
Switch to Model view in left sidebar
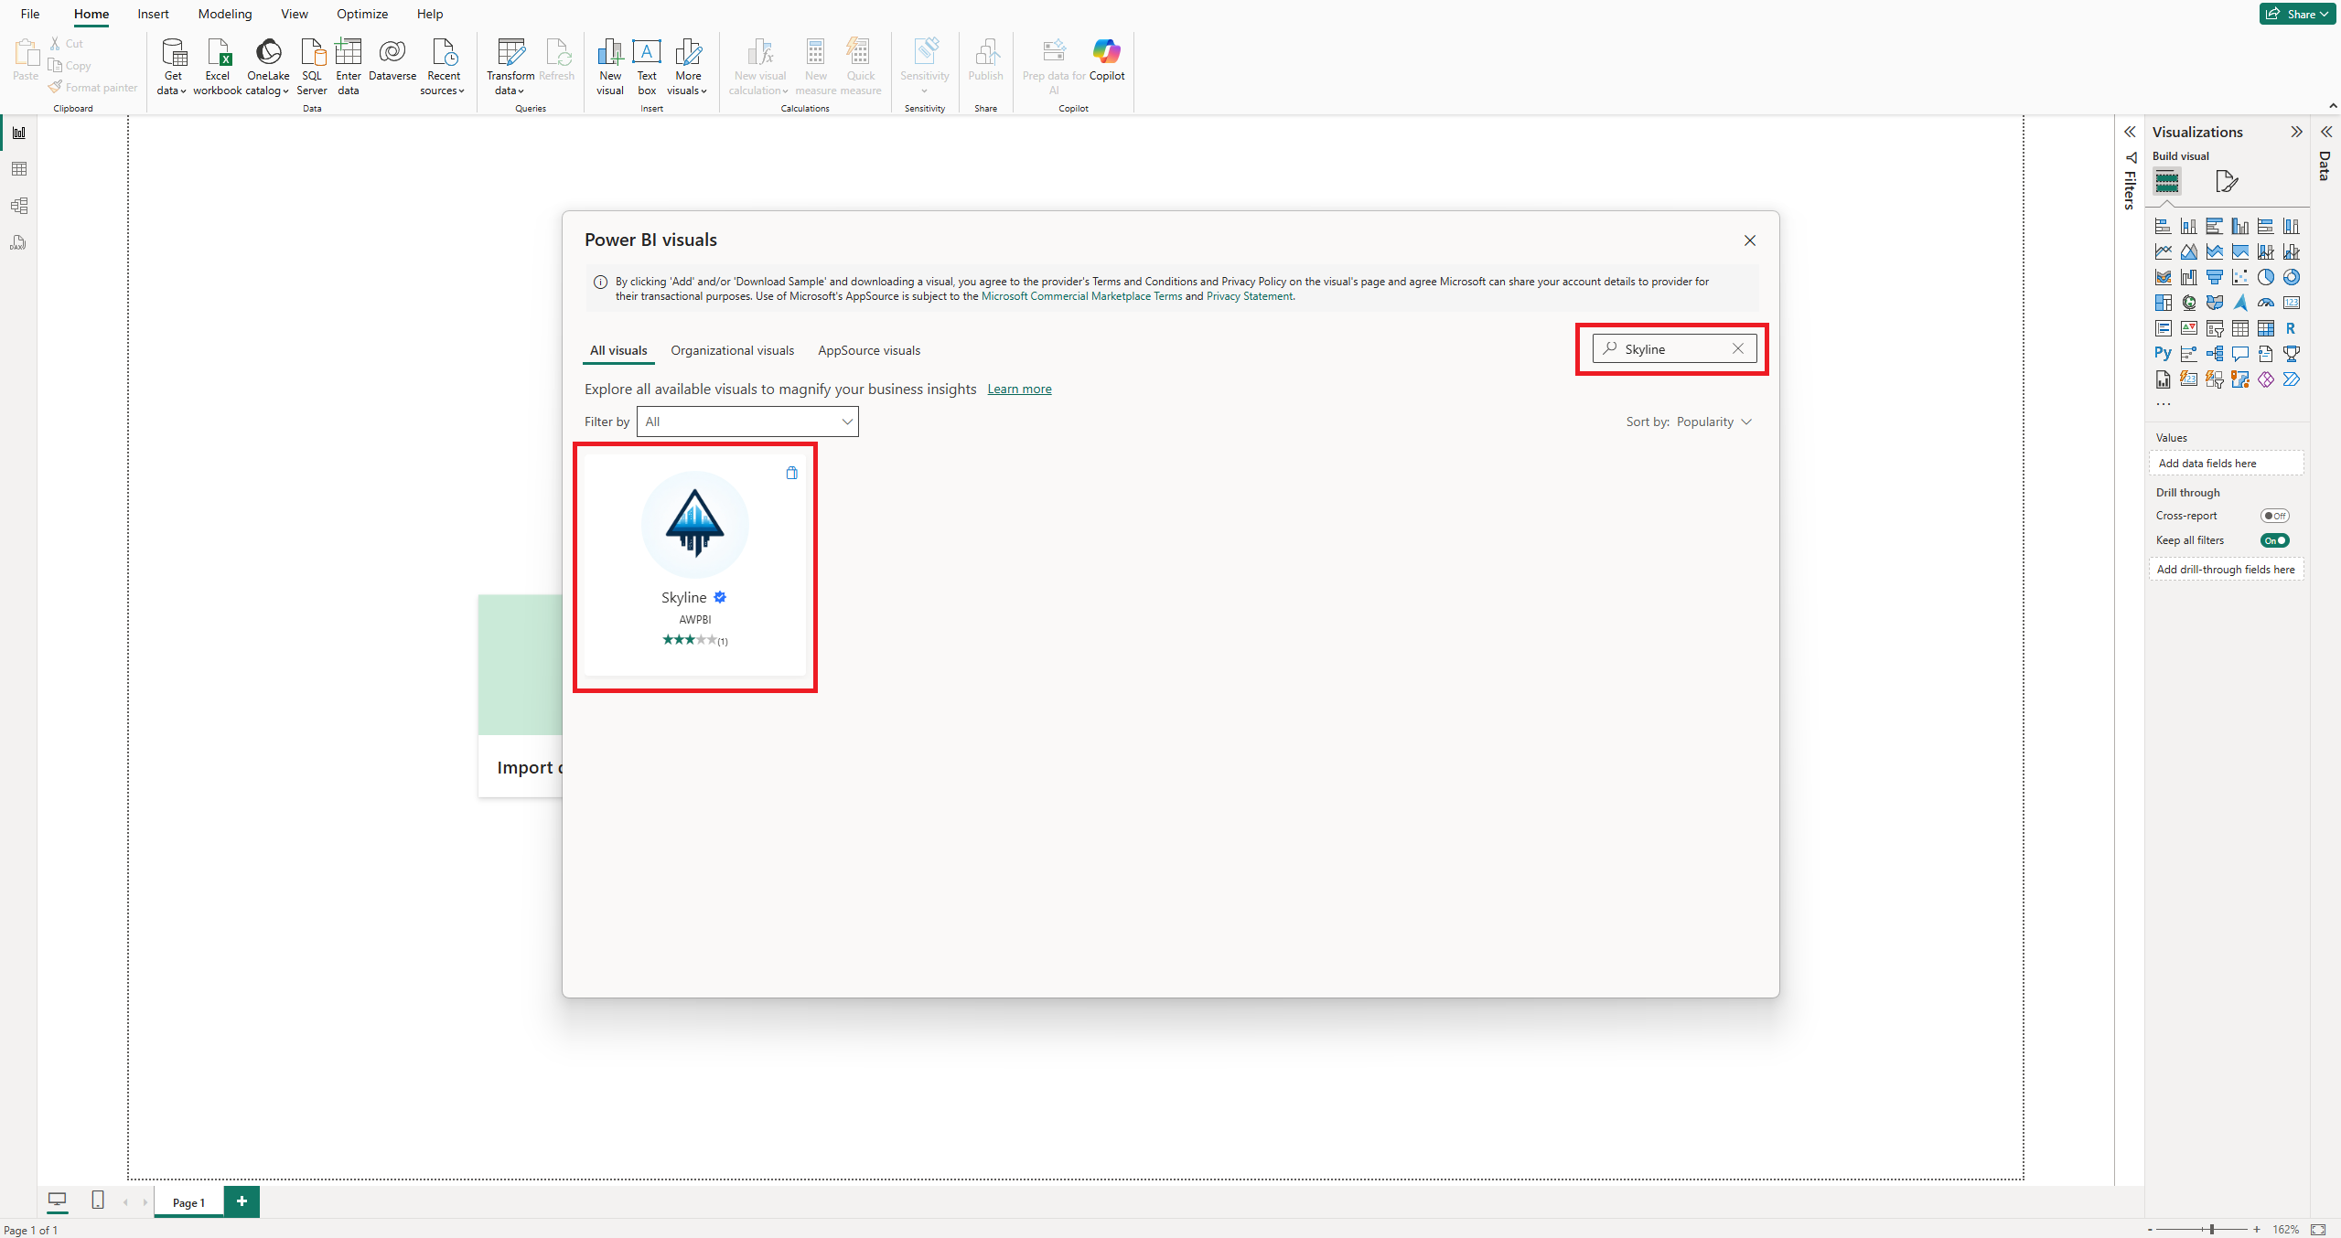(19, 206)
